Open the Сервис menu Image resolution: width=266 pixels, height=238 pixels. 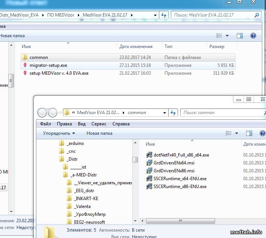(99, 124)
